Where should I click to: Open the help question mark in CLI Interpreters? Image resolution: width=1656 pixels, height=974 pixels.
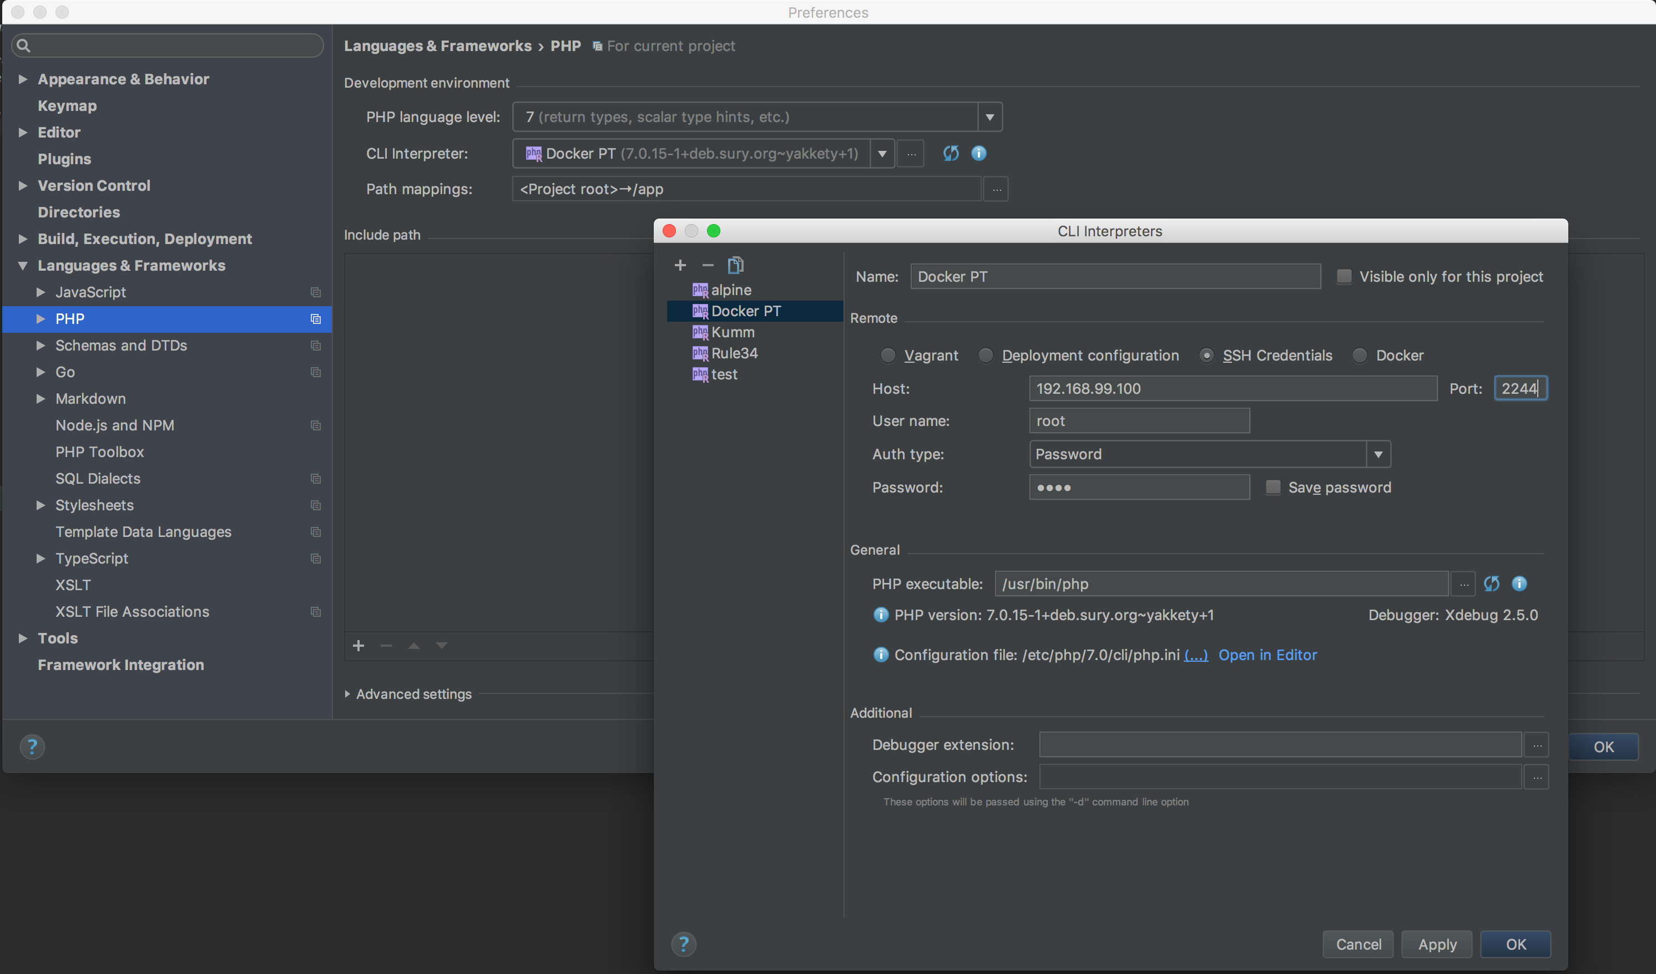[x=683, y=944]
